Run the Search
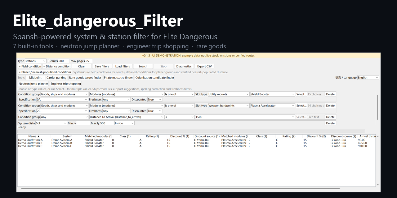397x198 pixels. [x=143, y=66]
